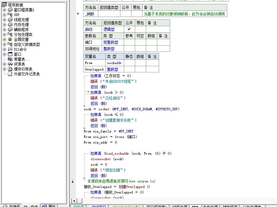Screen dimensions: 277x207
Task: Click the 模块引用表 icon
Action: coord(10,69)
